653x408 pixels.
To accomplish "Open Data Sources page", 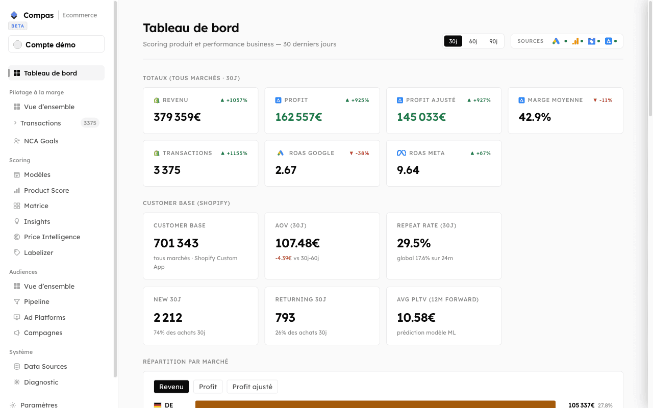I will tap(56, 366).
